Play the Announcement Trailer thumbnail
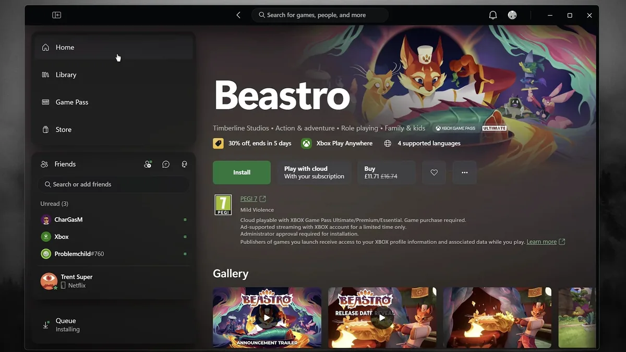Viewport: 626px width, 352px height. pyautogui.click(x=267, y=318)
